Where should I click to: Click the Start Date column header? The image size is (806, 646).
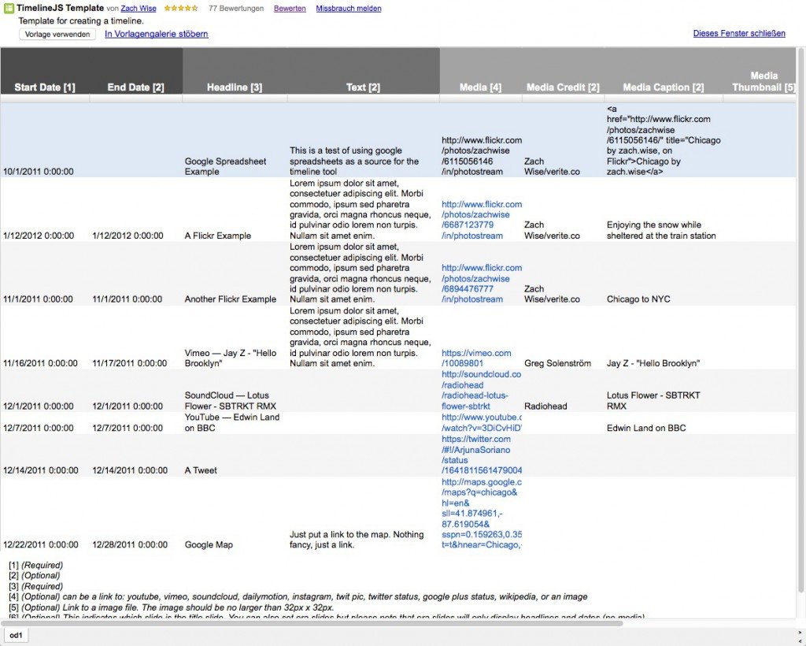coord(45,87)
